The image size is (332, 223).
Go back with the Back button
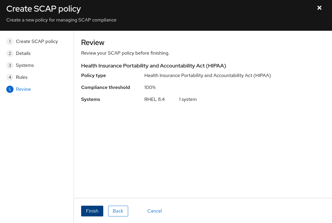118,211
